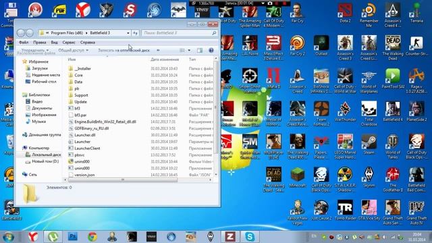
Task: Open the Mafia II desktop shortcut
Action: coord(273,78)
